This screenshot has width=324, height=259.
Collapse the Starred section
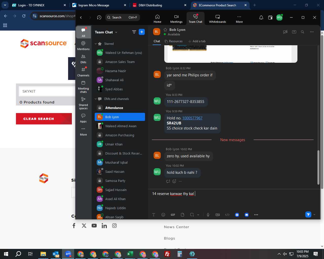tap(96, 44)
